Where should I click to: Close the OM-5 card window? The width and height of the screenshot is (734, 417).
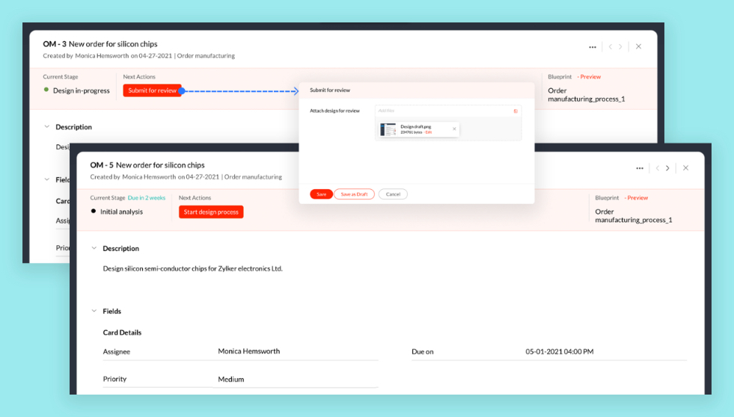click(x=686, y=168)
